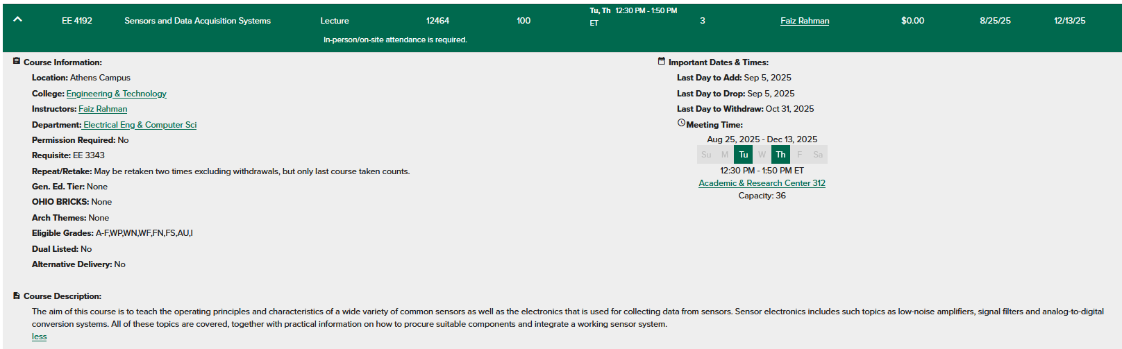The image size is (1122, 349).
Task: Click class number 12464 in header
Action: [x=437, y=21]
